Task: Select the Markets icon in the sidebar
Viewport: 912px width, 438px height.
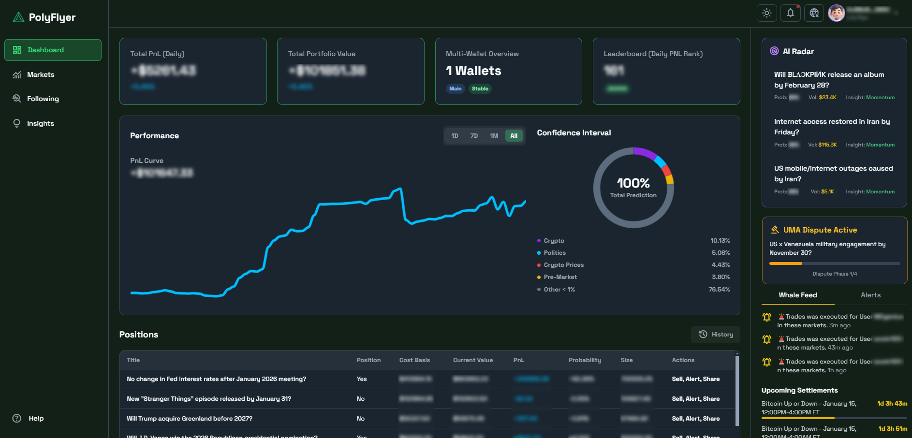Action: click(16, 74)
